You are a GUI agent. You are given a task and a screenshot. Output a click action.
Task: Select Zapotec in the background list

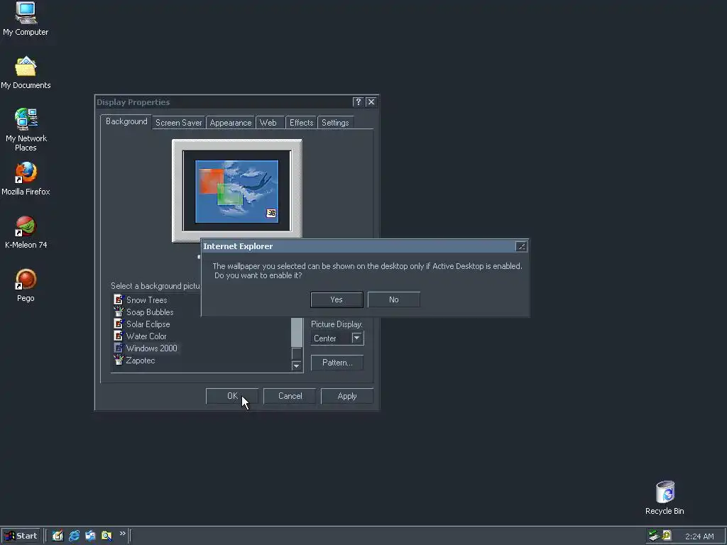pos(141,360)
